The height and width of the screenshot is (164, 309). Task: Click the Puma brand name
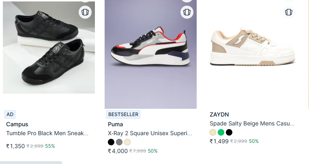(x=115, y=124)
